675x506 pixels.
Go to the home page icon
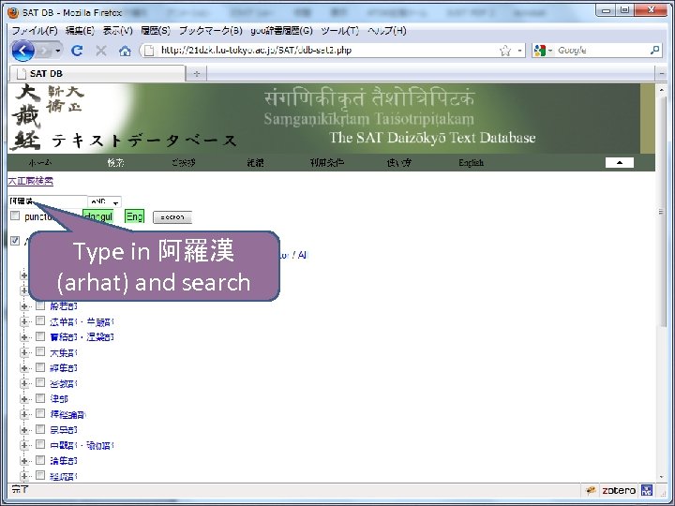pos(125,52)
